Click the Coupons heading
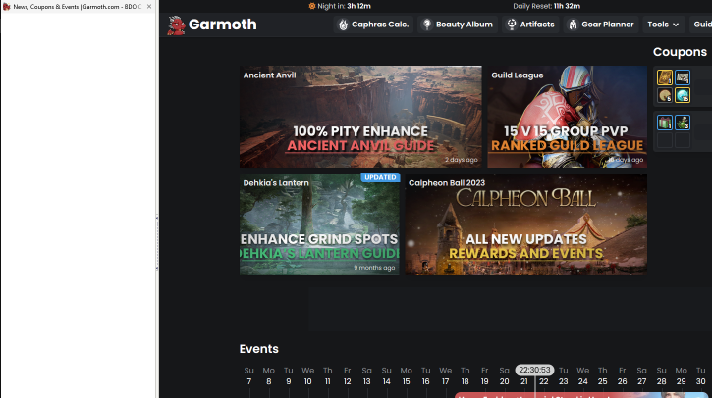 click(680, 52)
